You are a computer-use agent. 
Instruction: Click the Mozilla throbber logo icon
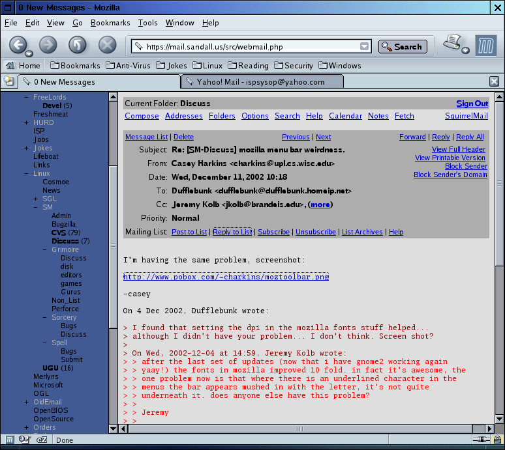point(486,46)
